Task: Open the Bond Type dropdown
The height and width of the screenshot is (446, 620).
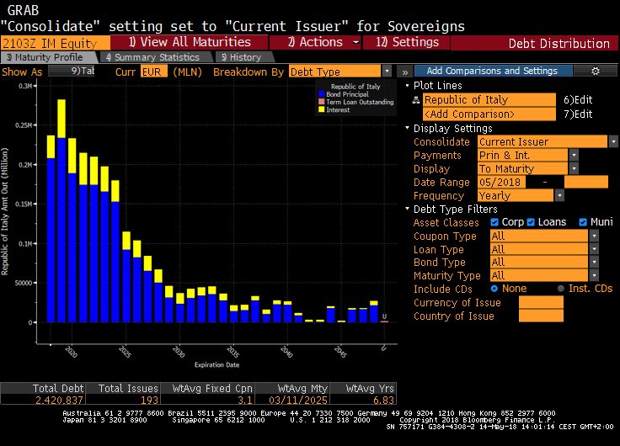Action: (x=594, y=262)
